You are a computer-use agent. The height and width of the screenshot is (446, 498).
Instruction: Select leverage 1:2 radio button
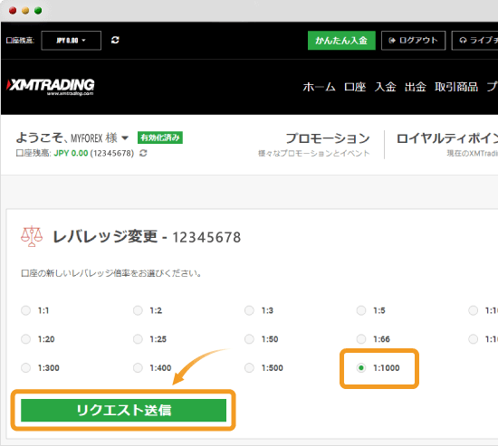(x=138, y=310)
